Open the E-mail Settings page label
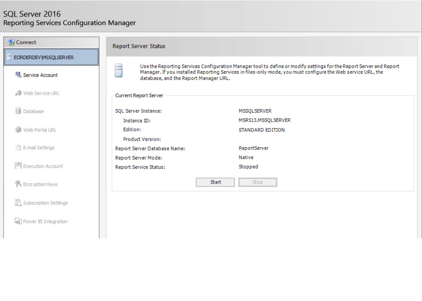The width and height of the screenshot is (422, 301). (x=39, y=147)
